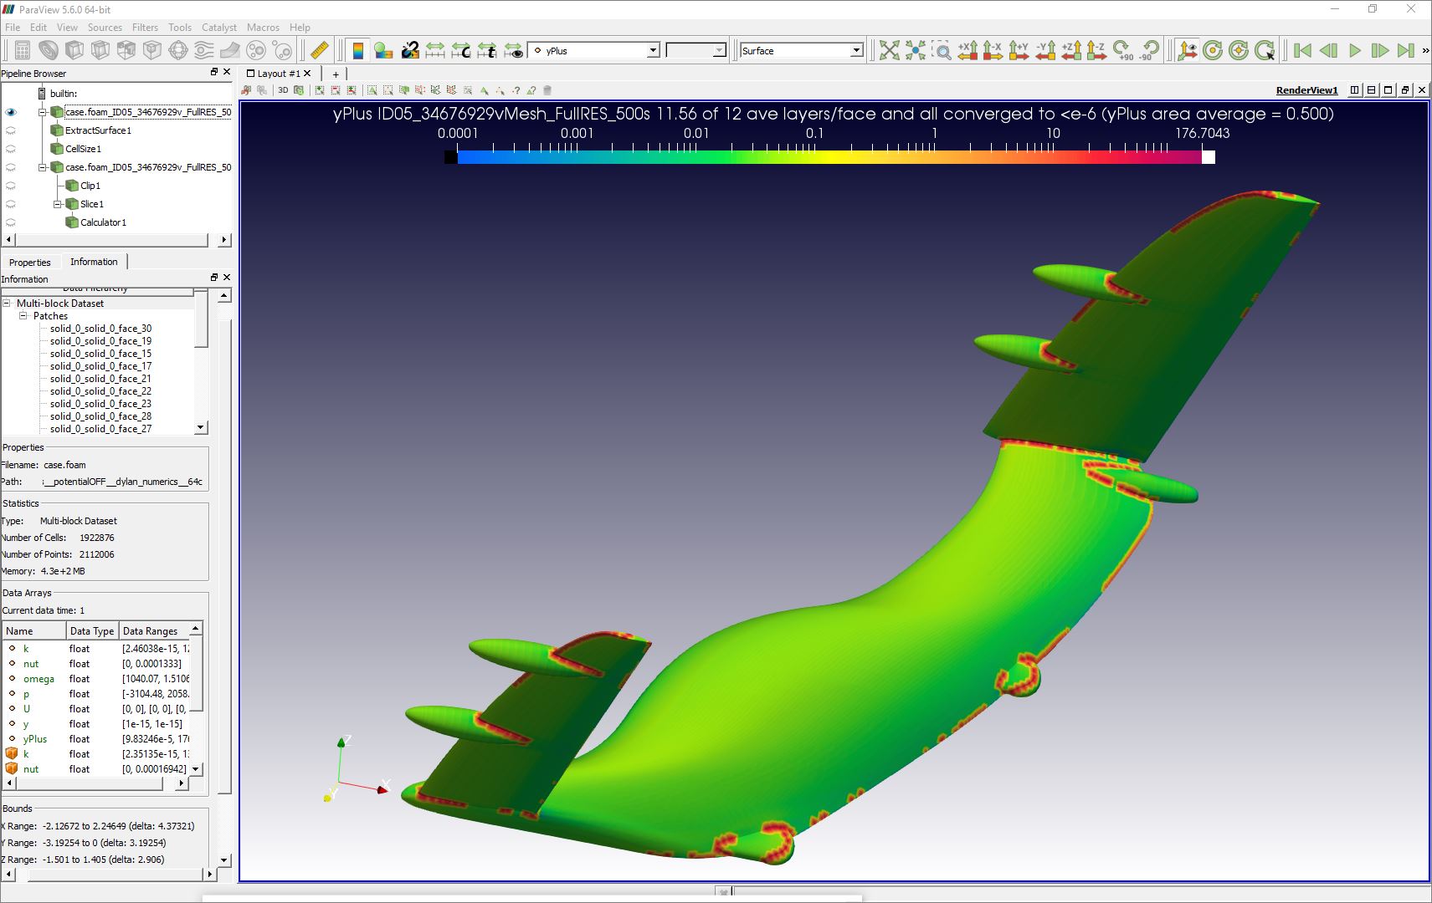Click the Play animation button
The image size is (1432, 903).
tap(1354, 50)
